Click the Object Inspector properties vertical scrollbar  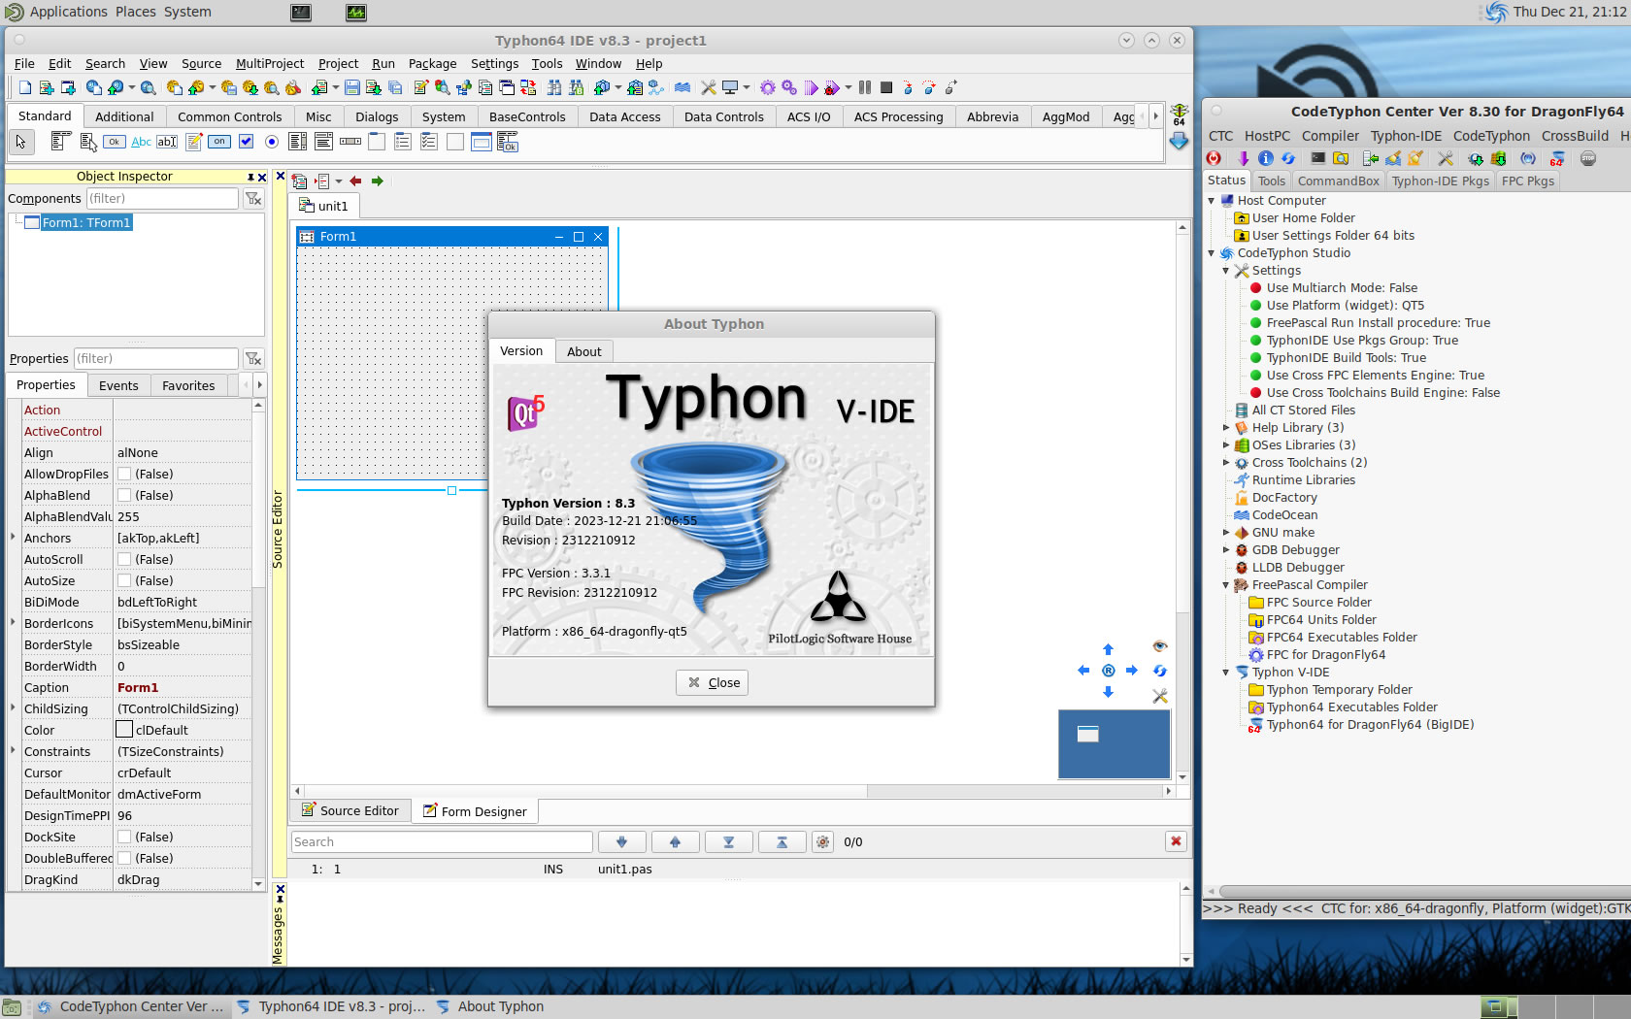(258, 644)
